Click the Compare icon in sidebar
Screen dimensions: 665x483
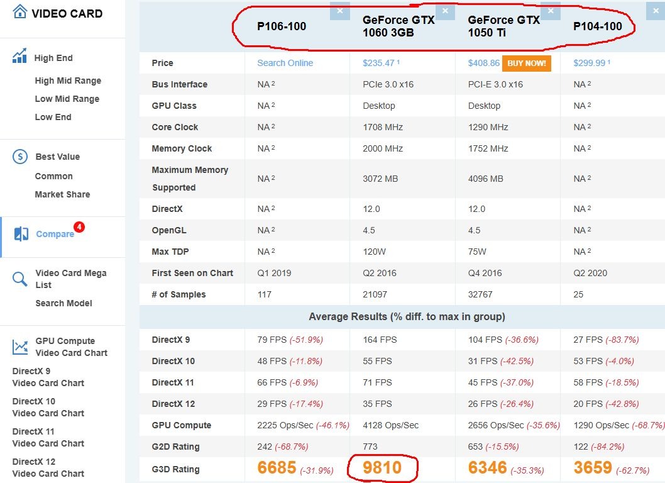coord(21,234)
